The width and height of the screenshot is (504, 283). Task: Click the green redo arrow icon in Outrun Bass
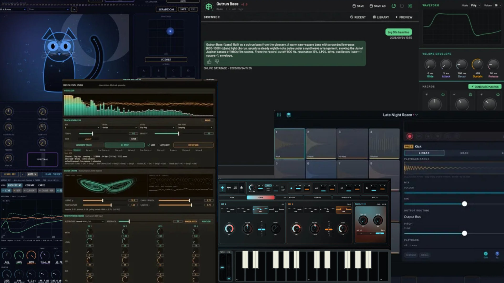393,6
